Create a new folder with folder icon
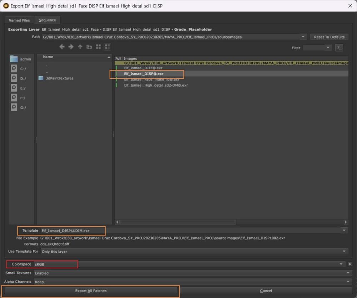 click(x=89, y=47)
